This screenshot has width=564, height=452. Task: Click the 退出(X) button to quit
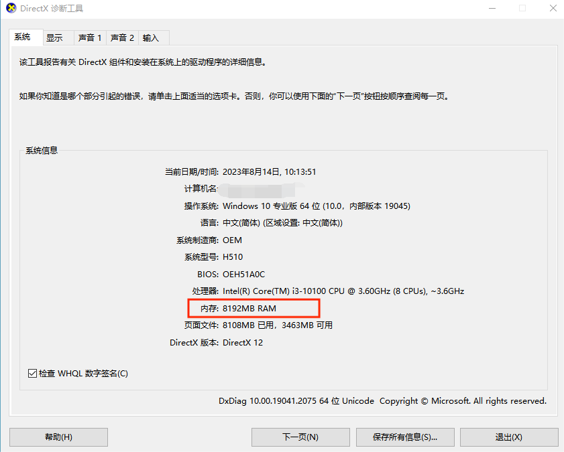pyautogui.click(x=509, y=437)
